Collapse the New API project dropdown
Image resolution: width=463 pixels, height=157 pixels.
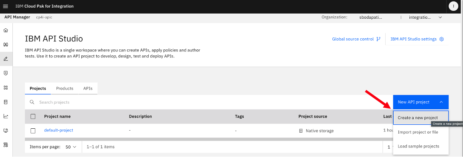coord(421,102)
